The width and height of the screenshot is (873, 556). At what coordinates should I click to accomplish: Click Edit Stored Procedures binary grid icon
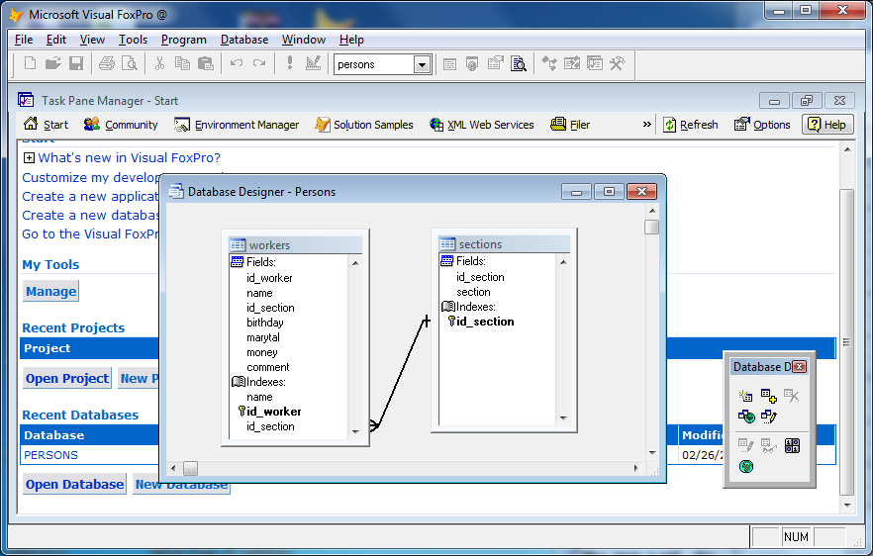pyautogui.click(x=792, y=445)
